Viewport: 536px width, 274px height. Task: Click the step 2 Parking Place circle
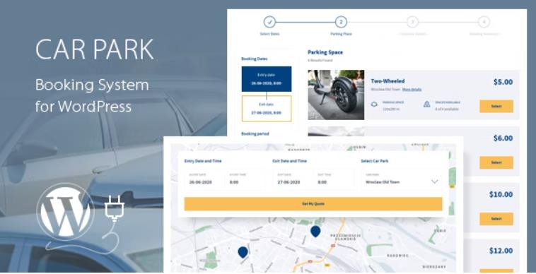pos(341,22)
